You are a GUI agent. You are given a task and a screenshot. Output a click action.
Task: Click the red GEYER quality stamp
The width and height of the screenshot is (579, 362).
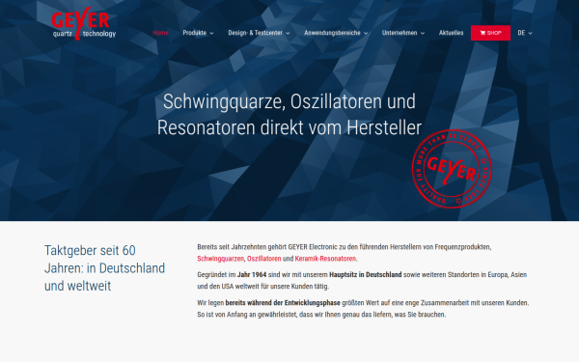pos(452,169)
